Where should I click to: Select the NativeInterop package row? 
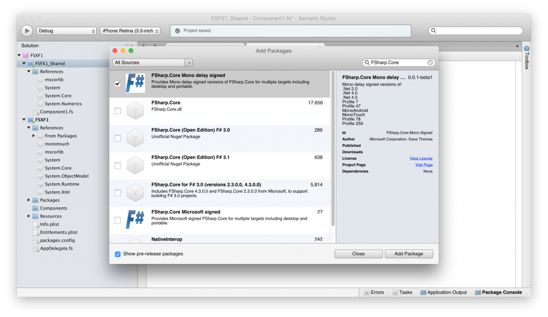[x=219, y=239]
